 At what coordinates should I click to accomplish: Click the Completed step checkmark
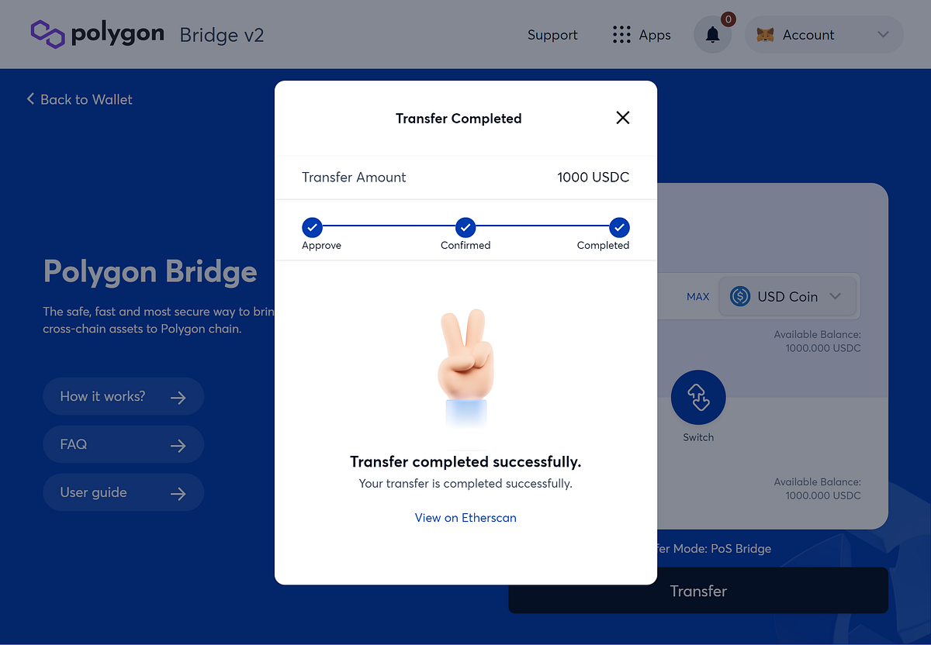(619, 228)
